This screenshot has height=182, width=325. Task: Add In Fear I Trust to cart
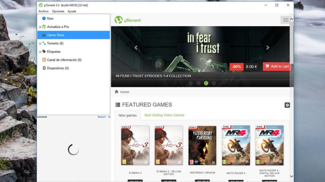(276, 67)
